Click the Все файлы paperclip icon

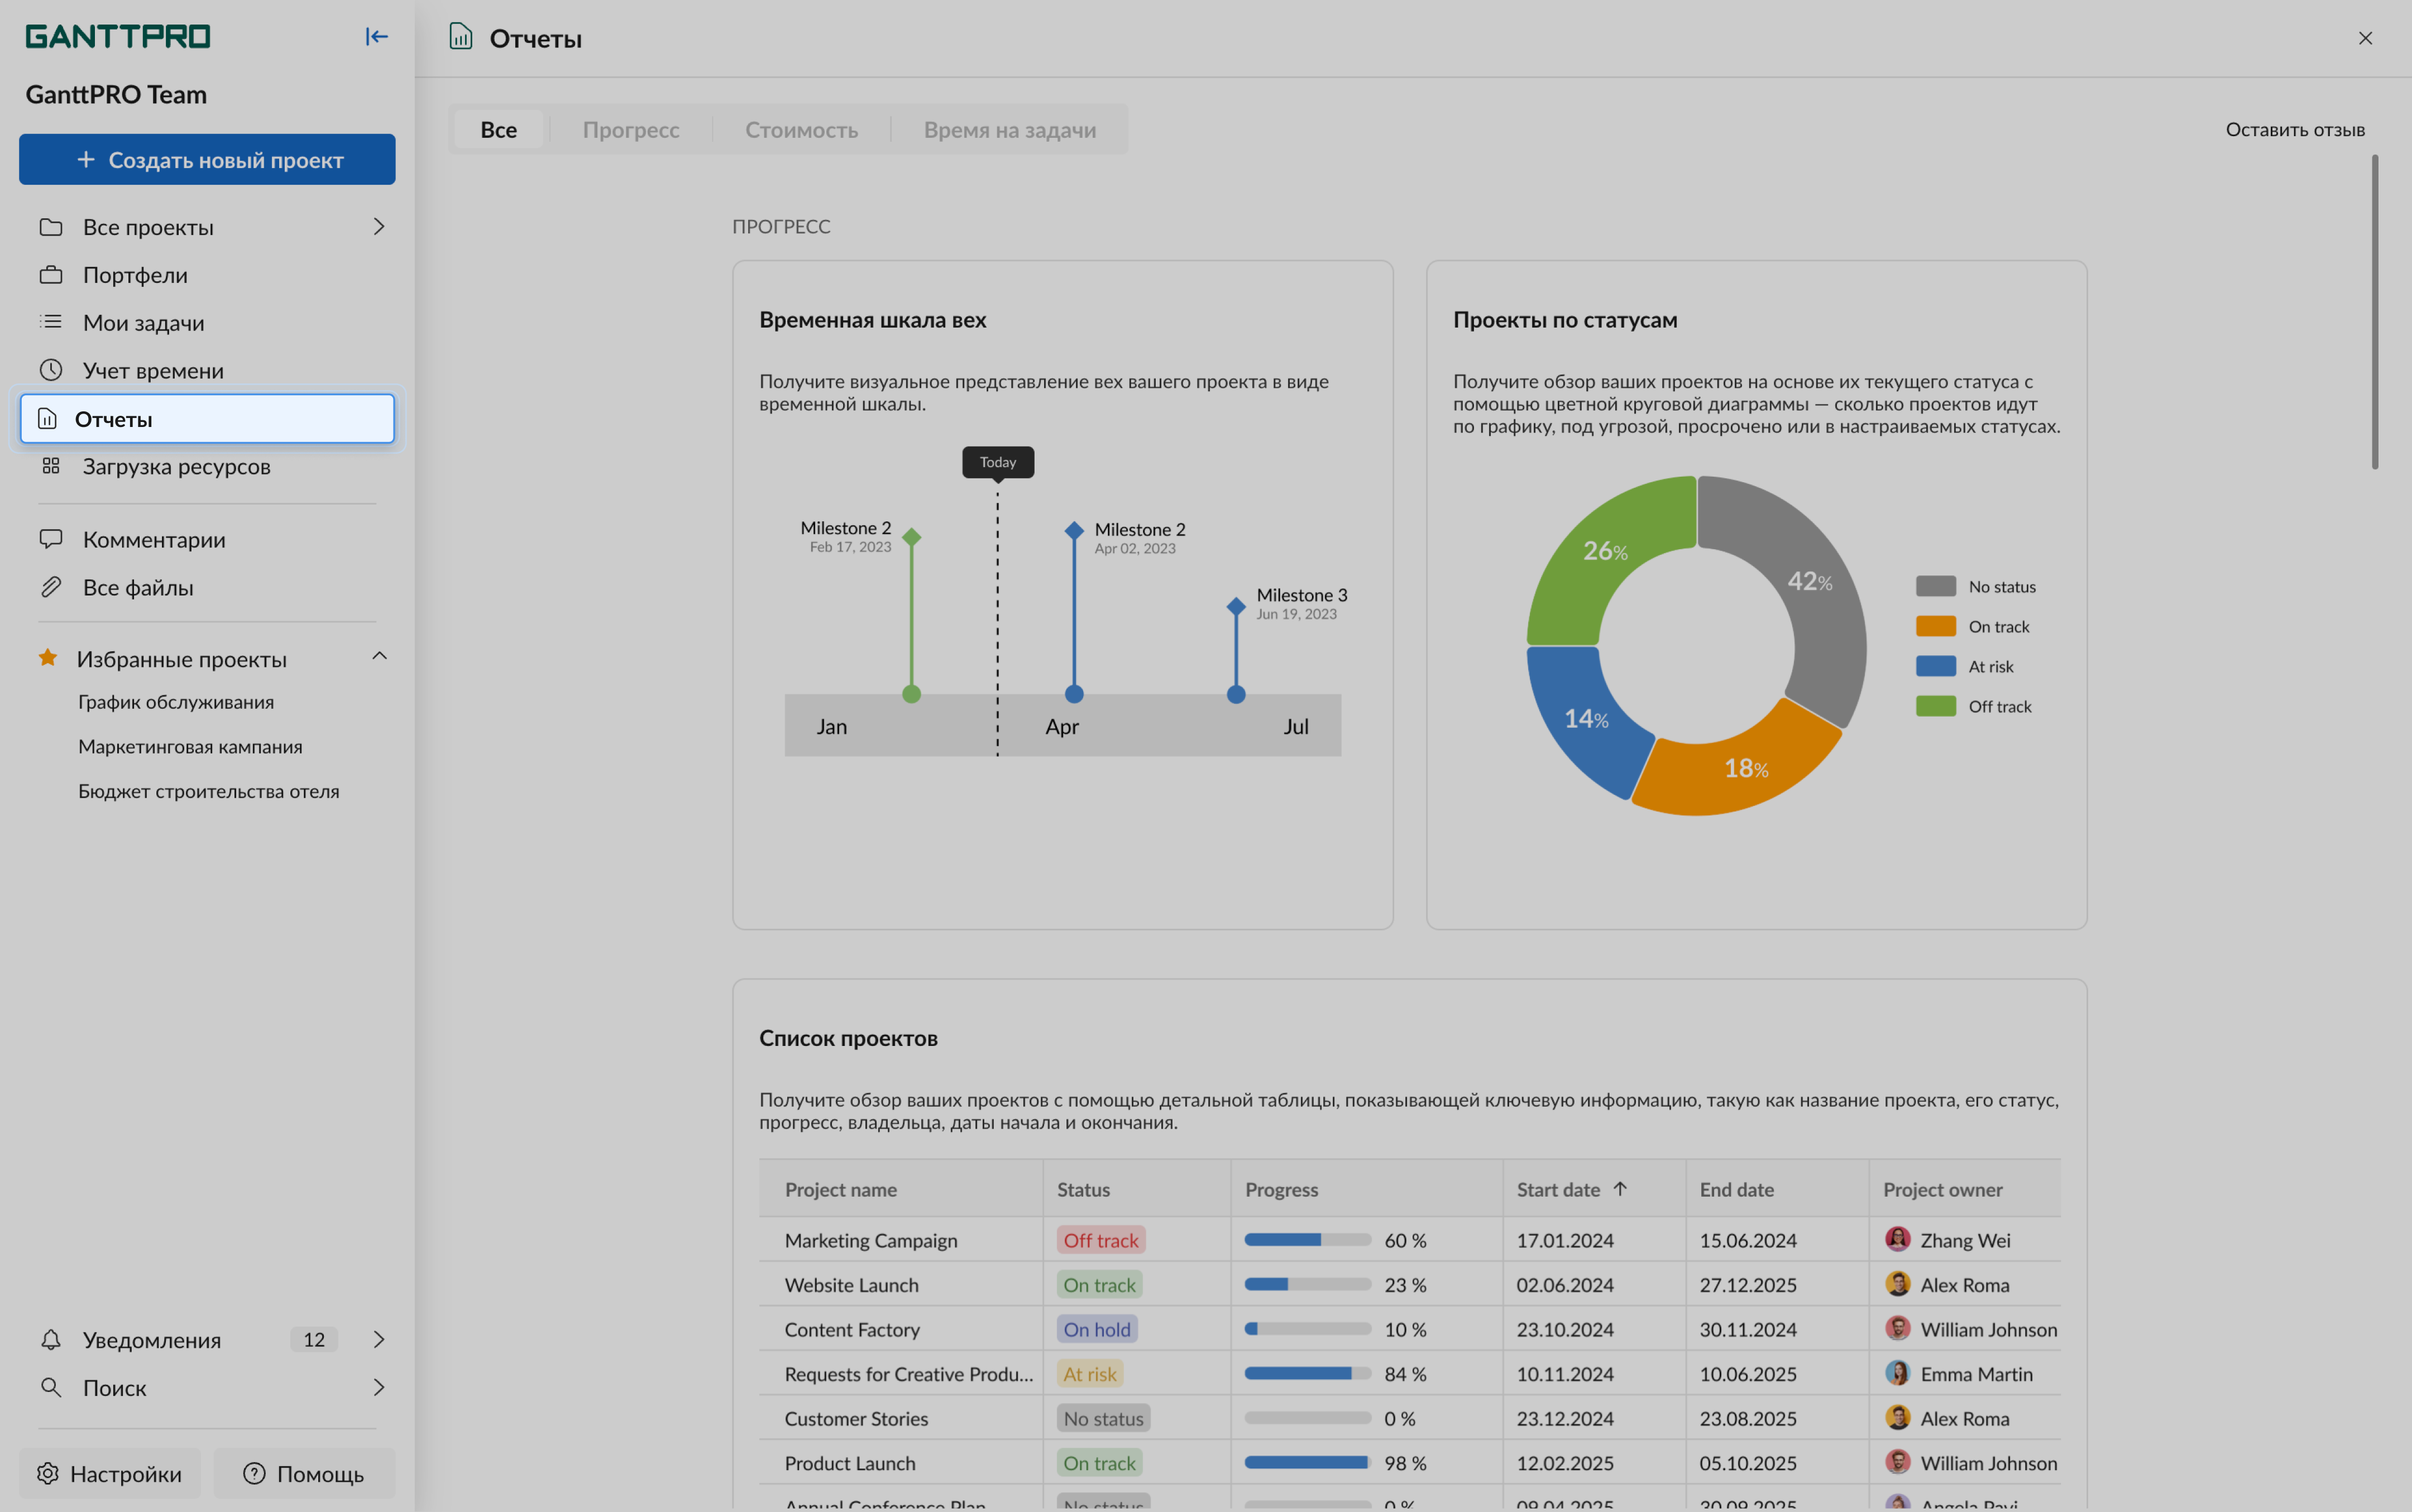pos(51,587)
